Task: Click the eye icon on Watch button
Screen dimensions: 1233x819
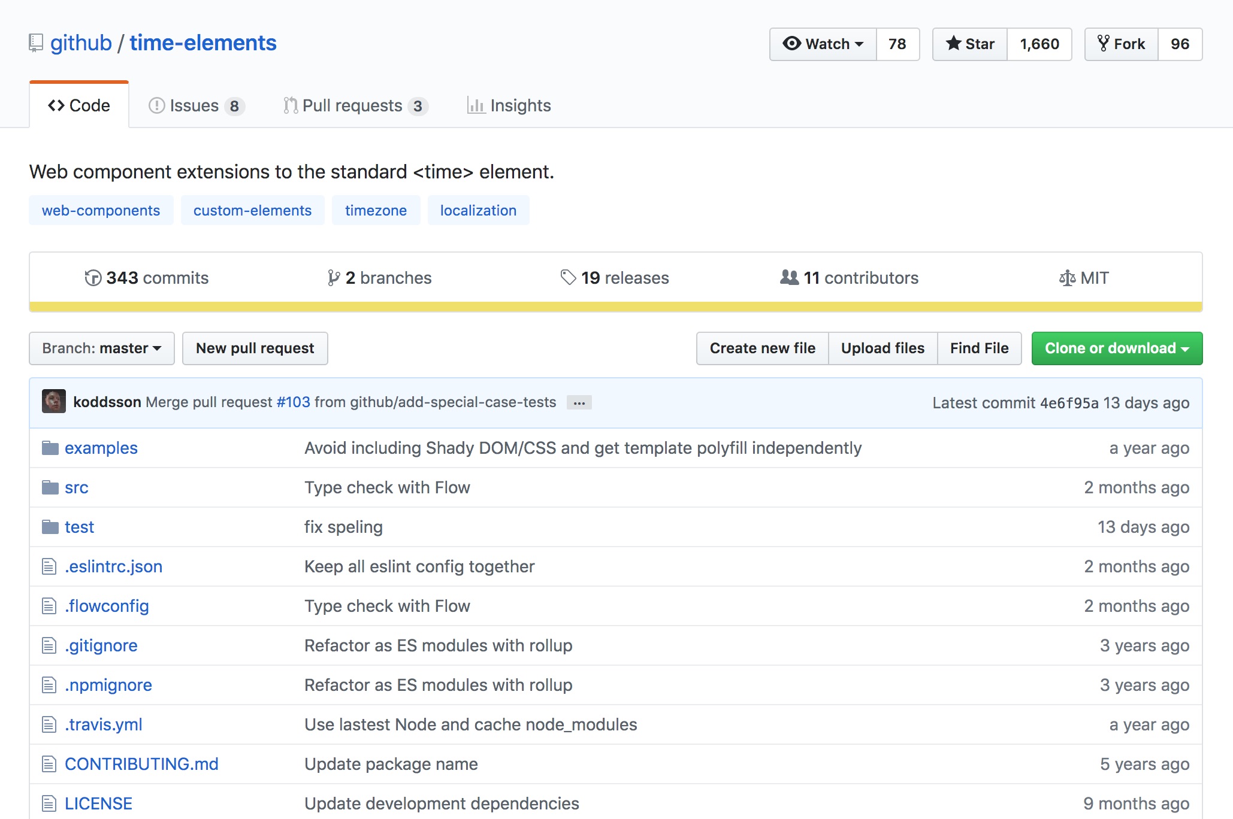Action: [x=791, y=44]
